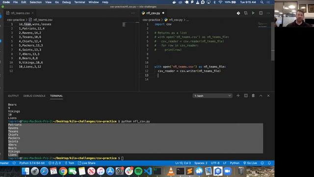Select Python 3.7.4 64-bit interpreter status
The width and height of the screenshot is (314, 177).
coord(32,163)
